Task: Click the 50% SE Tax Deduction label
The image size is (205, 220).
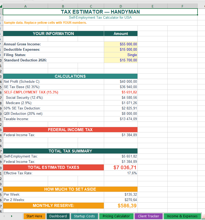Action: pos(22,108)
